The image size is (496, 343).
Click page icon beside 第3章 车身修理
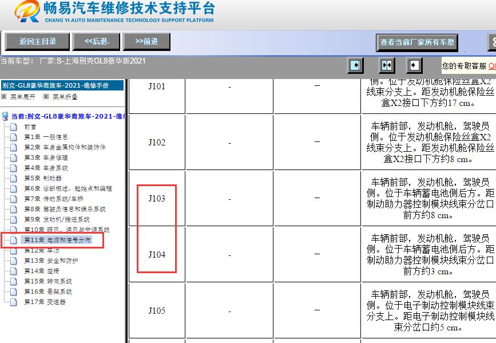pyautogui.click(x=14, y=157)
